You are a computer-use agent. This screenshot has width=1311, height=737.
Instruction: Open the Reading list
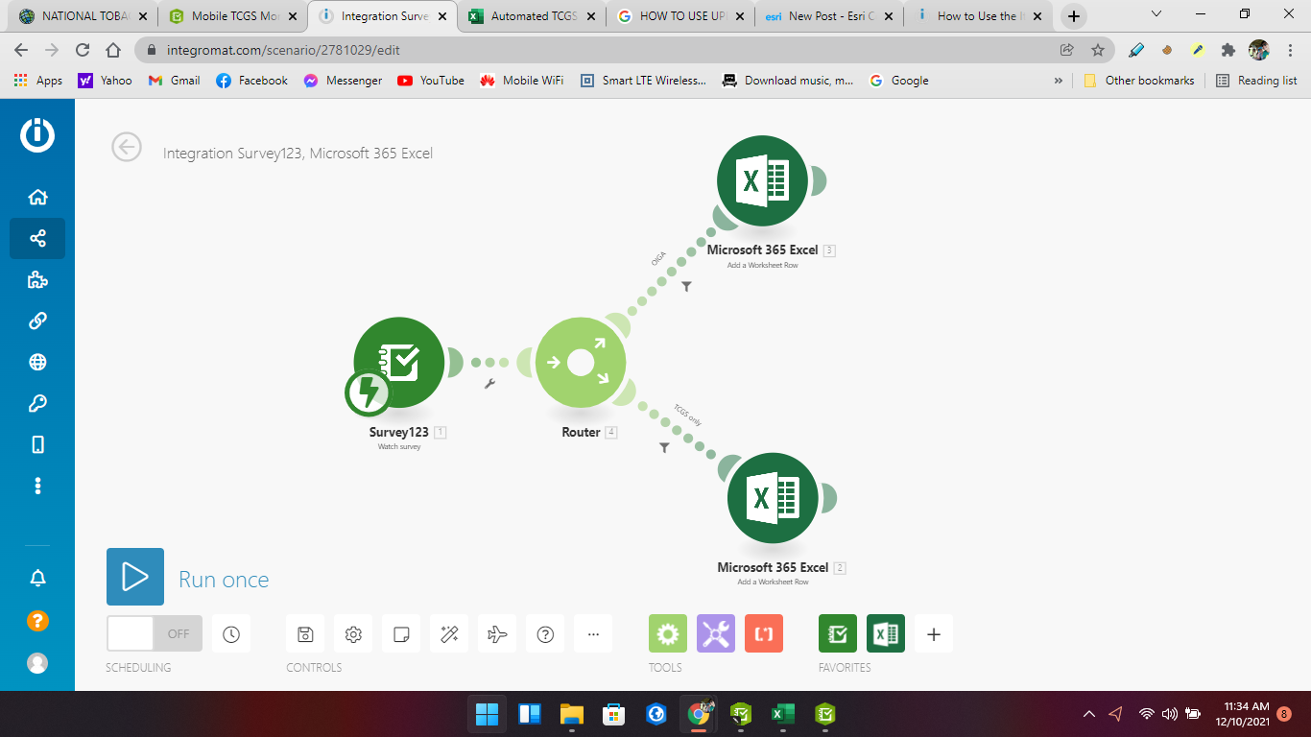click(x=1256, y=81)
